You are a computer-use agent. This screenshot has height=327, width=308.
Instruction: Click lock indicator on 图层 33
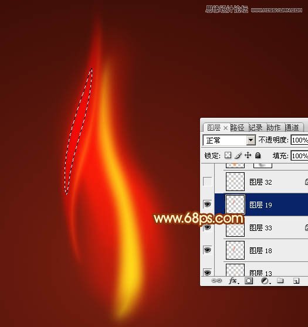(306, 227)
